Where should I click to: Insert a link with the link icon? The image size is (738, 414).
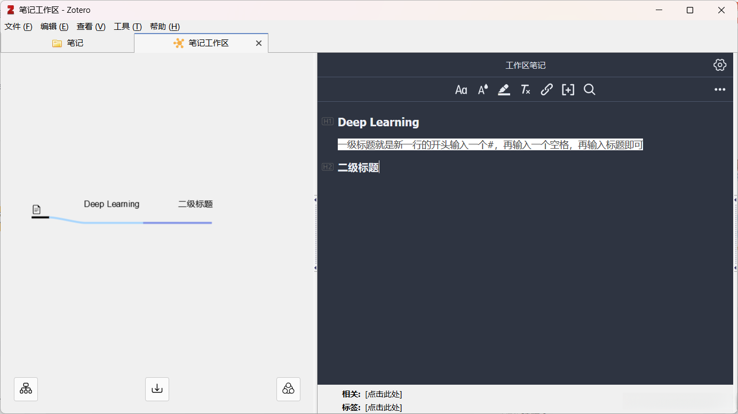[546, 90]
